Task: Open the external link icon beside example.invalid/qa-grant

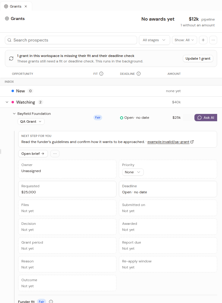Action: pyautogui.click(x=192, y=142)
